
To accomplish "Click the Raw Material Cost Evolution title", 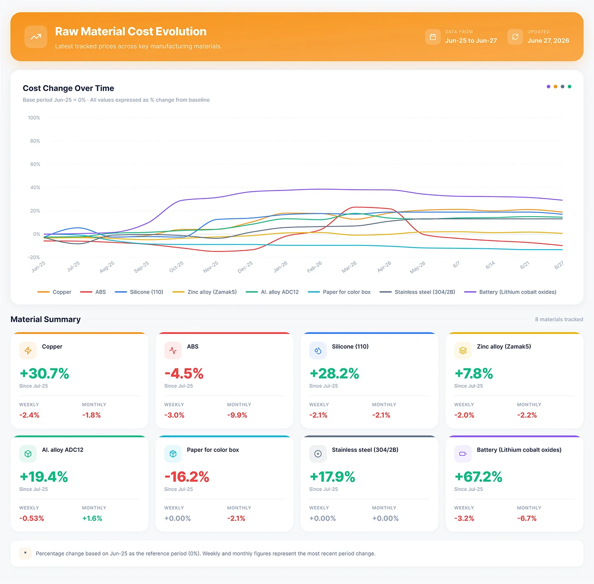I will pyautogui.click(x=131, y=31).
